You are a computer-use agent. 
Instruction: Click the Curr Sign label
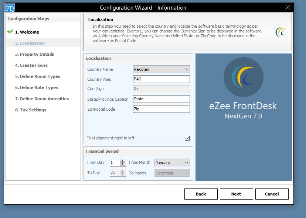(x=95, y=89)
